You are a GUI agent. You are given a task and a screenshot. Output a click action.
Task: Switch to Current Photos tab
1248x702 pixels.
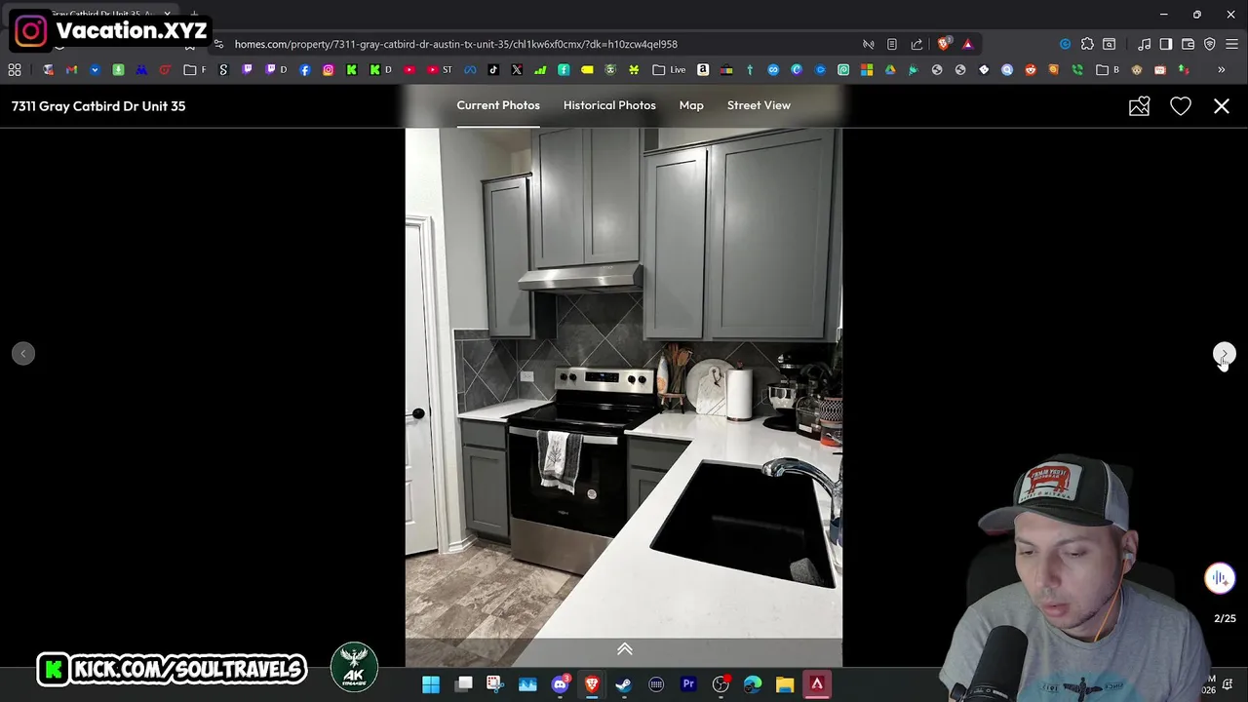(x=498, y=105)
